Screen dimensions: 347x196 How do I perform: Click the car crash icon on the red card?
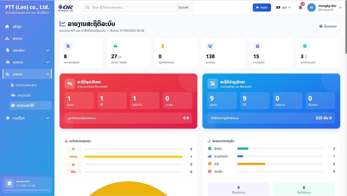pyautogui.click(x=70, y=84)
